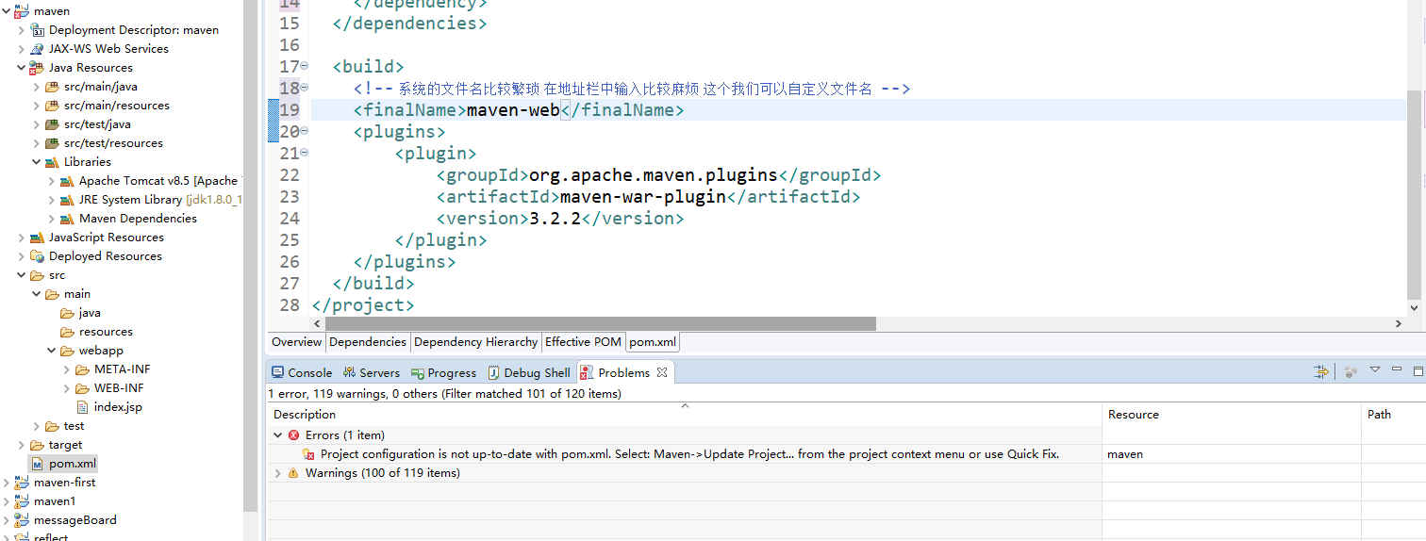The height and width of the screenshot is (541, 1426).
Task: Toggle code folding at line 18 comment
Action: point(304,88)
